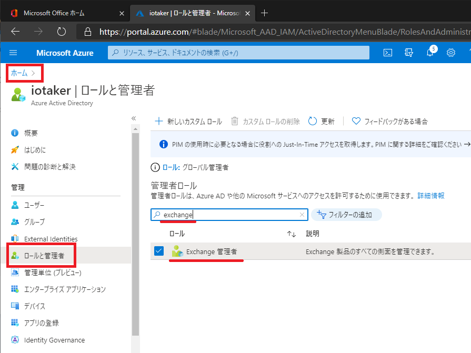Image resolution: width=471 pixels, height=353 pixels.
Task: Collapse the left sidebar with double chevron
Action: click(x=134, y=118)
